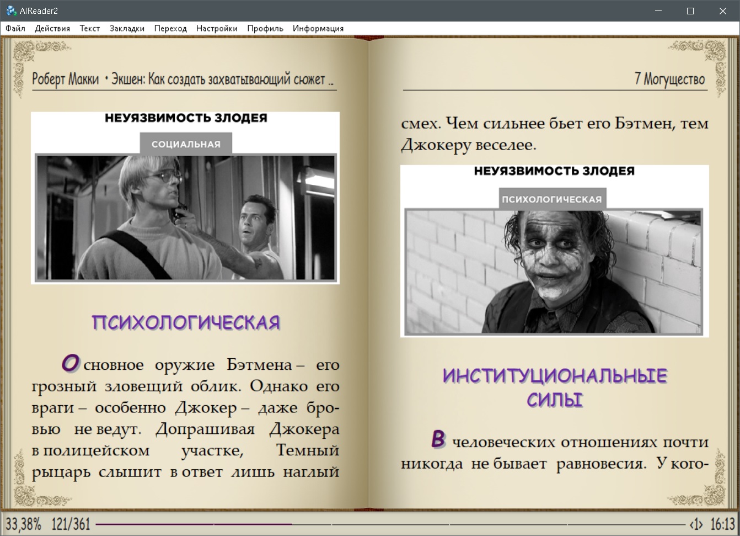This screenshot has width=740, height=536.
Task: Click the 16:13 clock in status bar
Action: [x=723, y=524]
